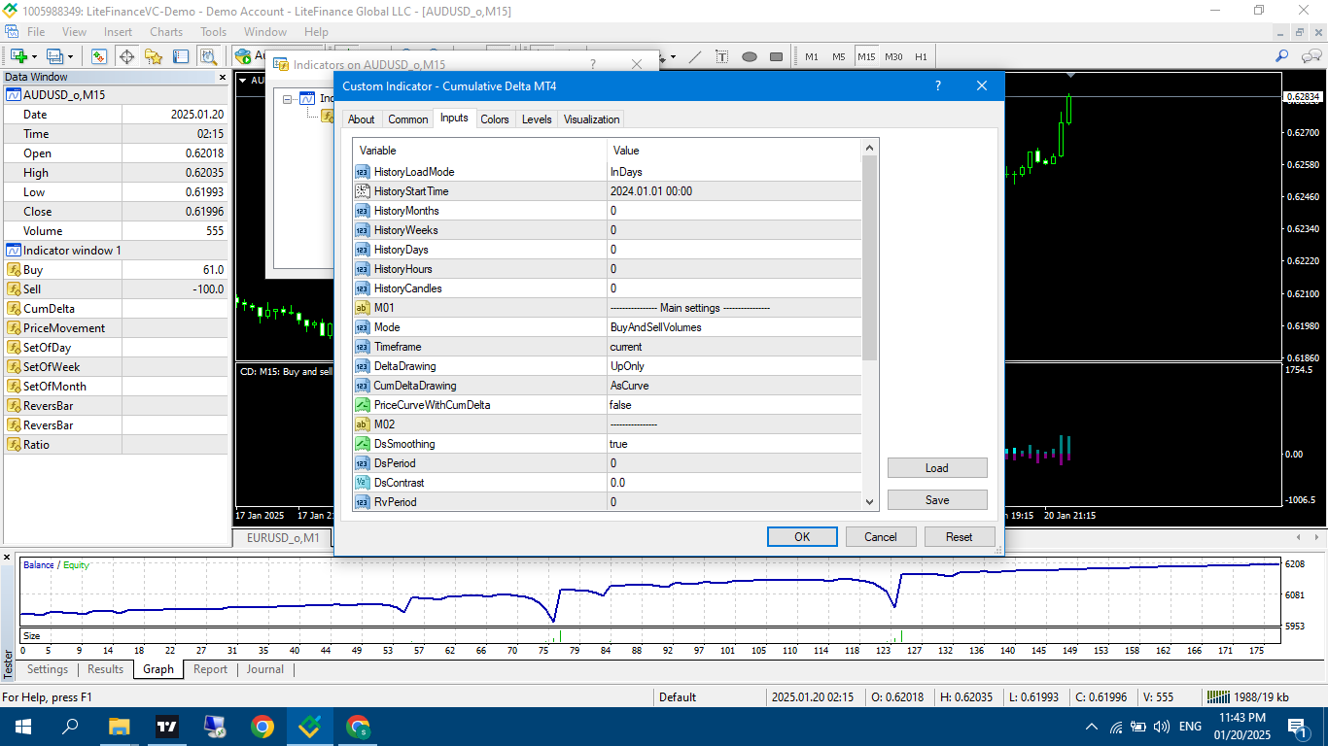Click the inputs list vertical scrollbar thumb
Image resolution: width=1328 pixels, height=746 pixels.
click(870, 257)
